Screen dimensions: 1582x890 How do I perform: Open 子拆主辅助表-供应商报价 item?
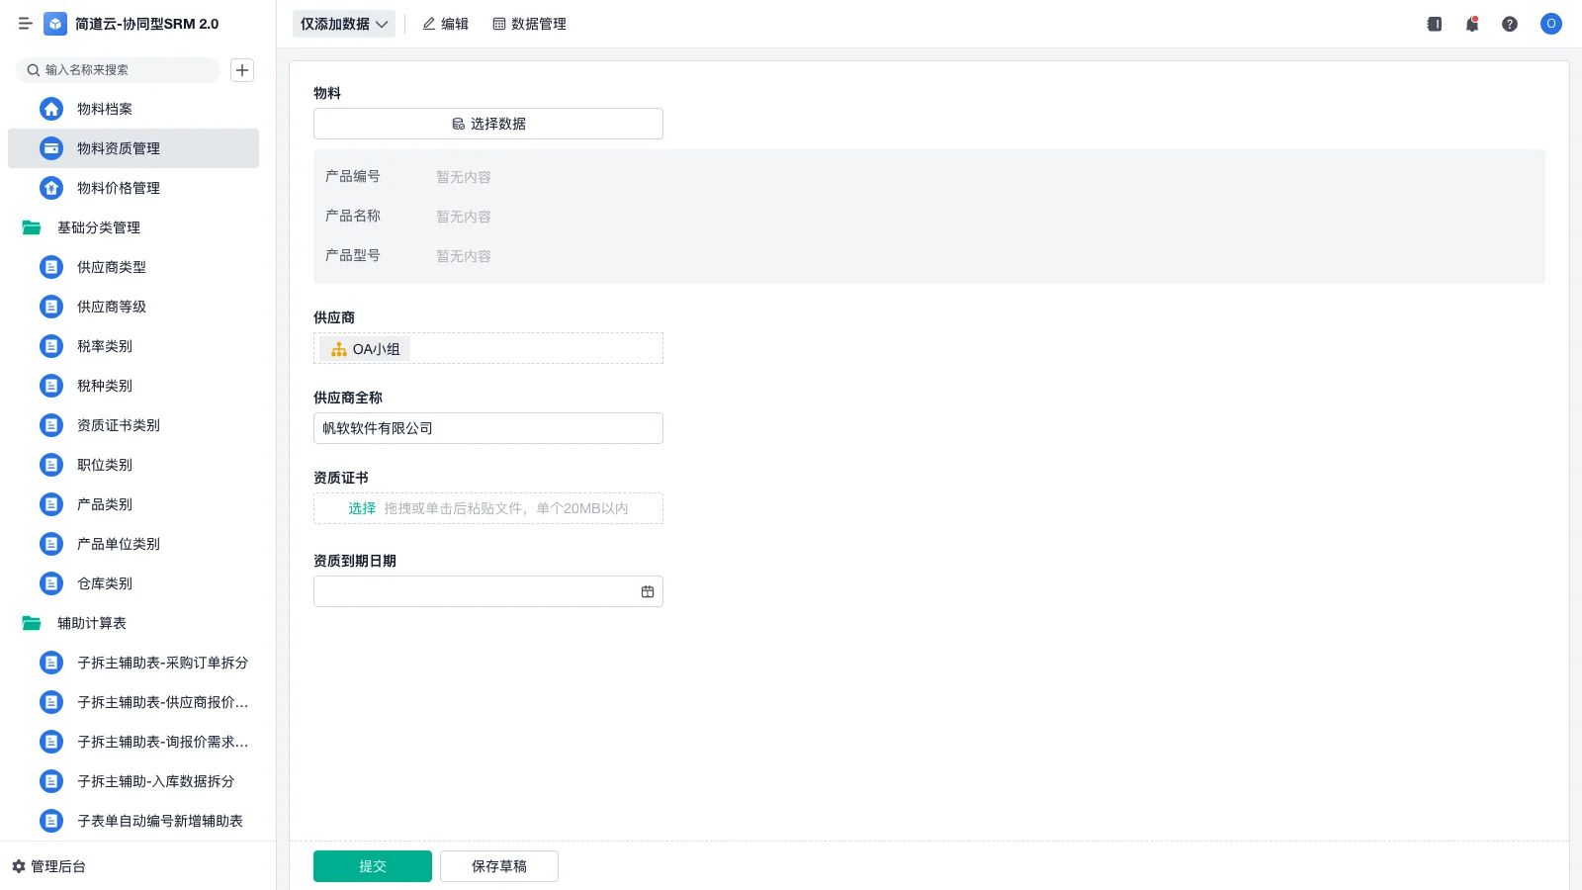(133, 702)
